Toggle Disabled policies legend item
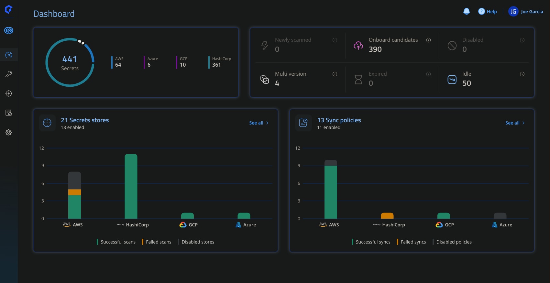This screenshot has height=283, width=550. coord(452,242)
